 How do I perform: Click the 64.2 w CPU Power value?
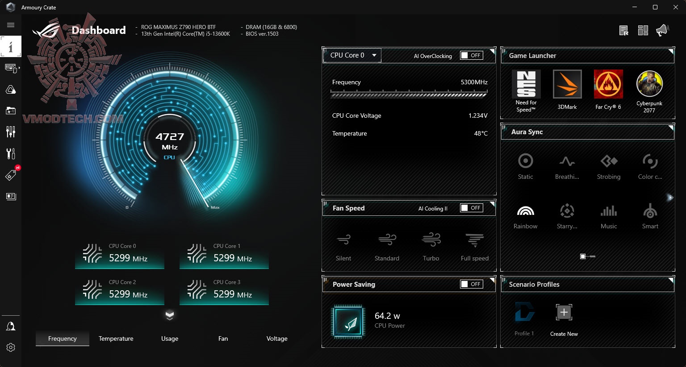(387, 316)
